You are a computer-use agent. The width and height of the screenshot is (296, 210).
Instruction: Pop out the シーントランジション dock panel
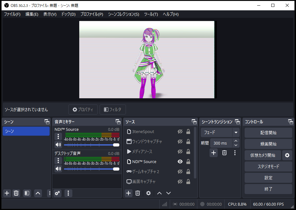click(x=237, y=122)
